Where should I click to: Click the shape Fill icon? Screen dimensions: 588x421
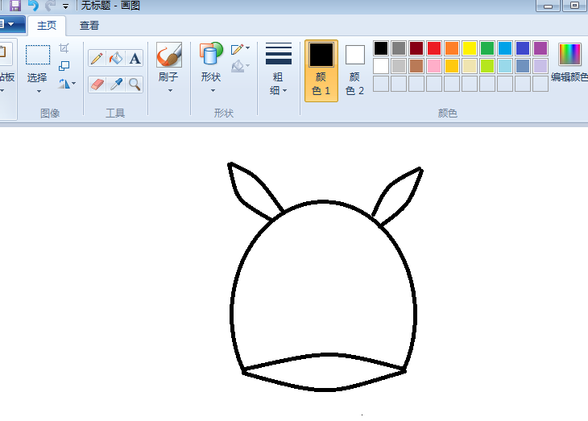tap(238, 66)
